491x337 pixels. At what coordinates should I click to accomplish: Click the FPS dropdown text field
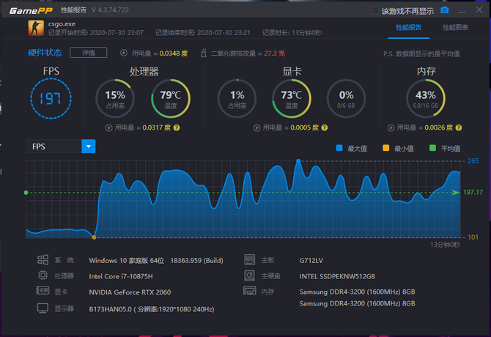[54, 146]
